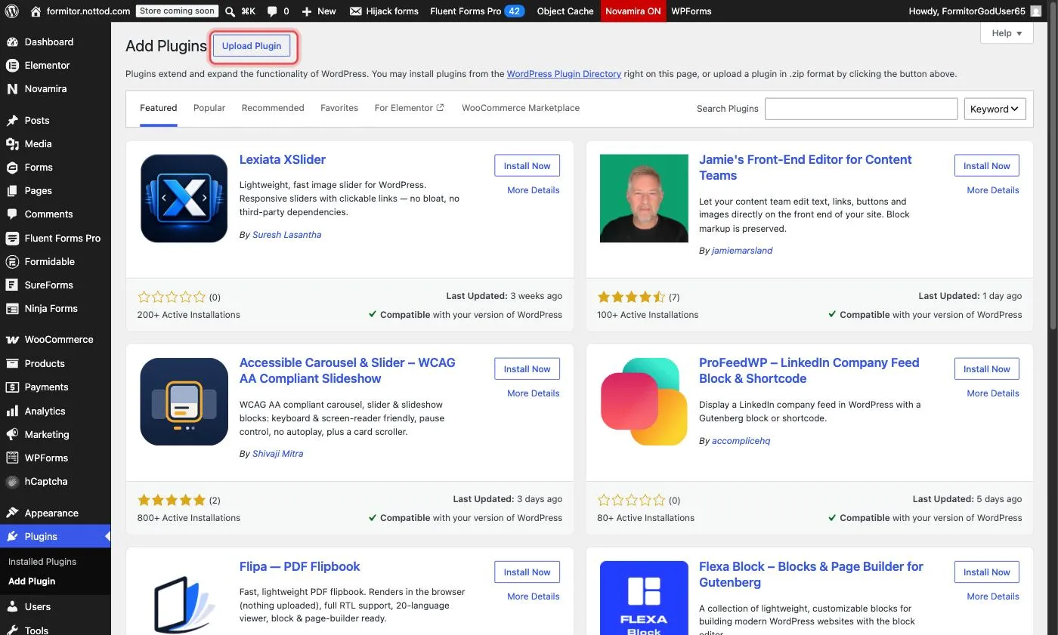Click the Media icon in sidebar
1058x635 pixels.
(x=12, y=143)
